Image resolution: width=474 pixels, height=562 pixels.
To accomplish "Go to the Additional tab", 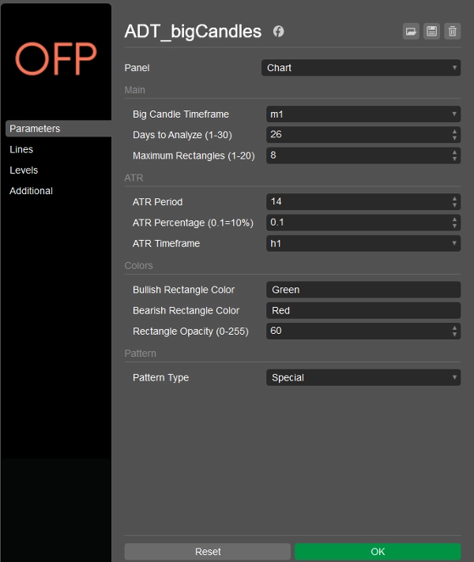I will pyautogui.click(x=32, y=190).
